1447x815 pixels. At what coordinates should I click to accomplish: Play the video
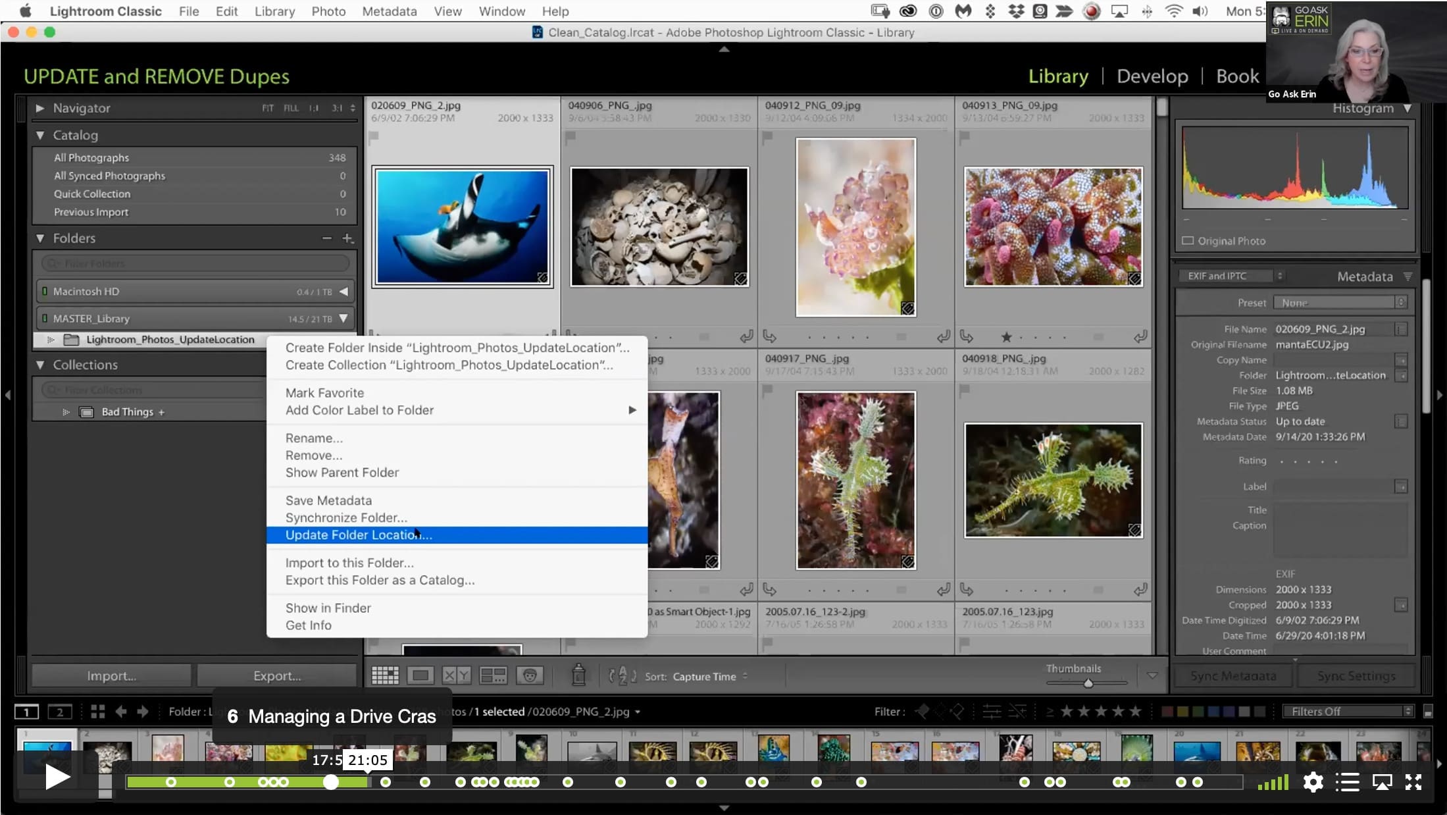point(57,777)
